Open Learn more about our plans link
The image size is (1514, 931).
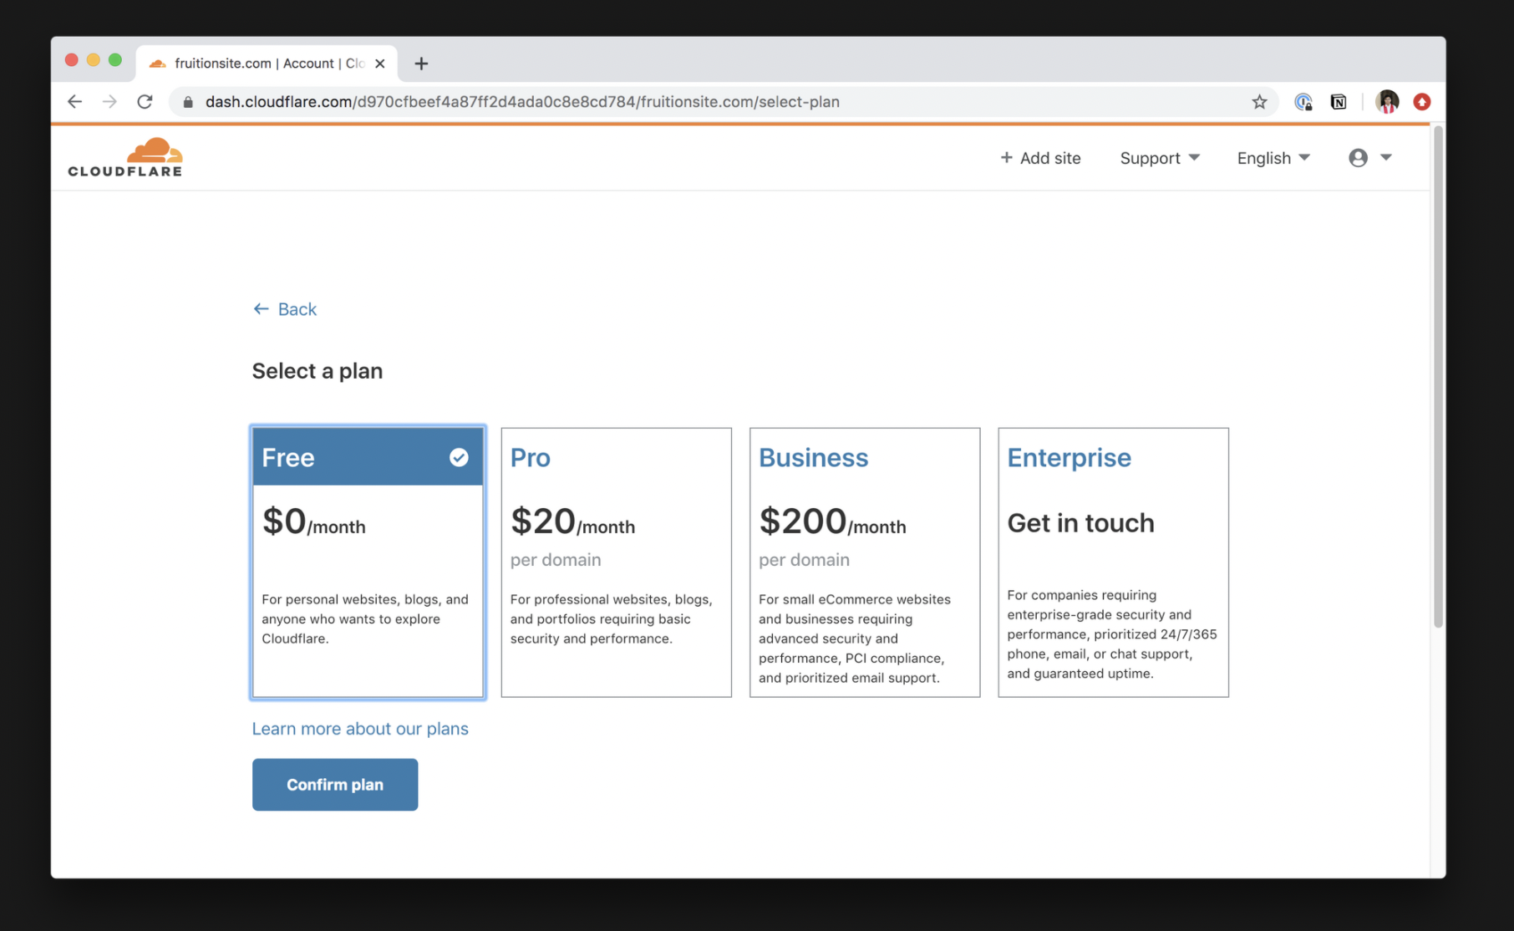360,729
